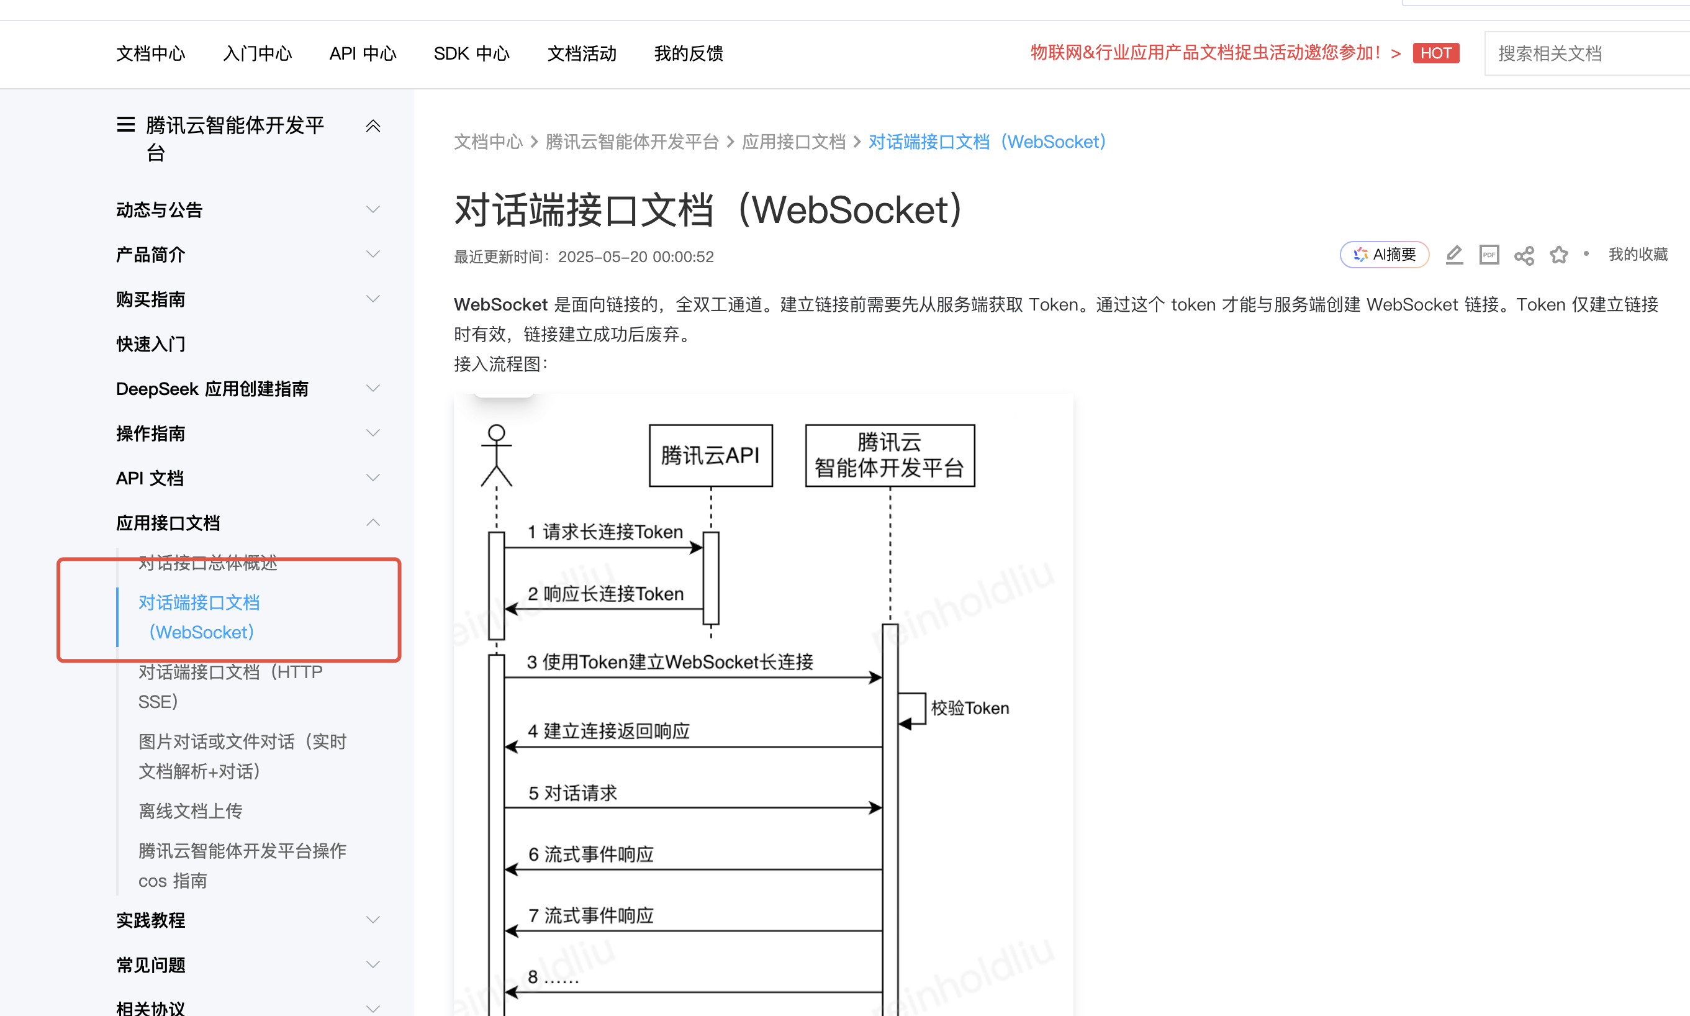
Task: Open API 中心 in top navigation
Action: pos(363,53)
